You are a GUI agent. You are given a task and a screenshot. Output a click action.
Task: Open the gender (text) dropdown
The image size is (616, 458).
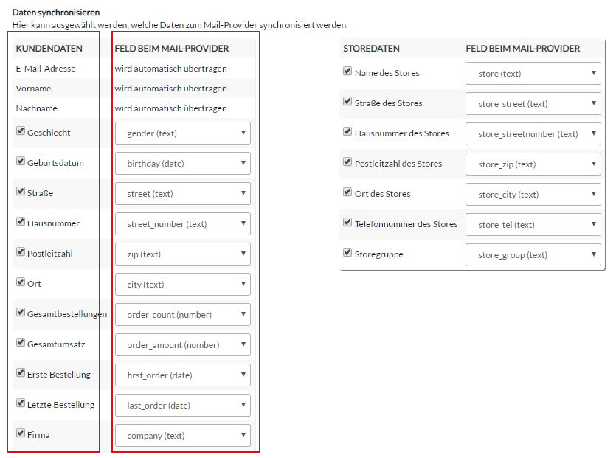click(183, 133)
